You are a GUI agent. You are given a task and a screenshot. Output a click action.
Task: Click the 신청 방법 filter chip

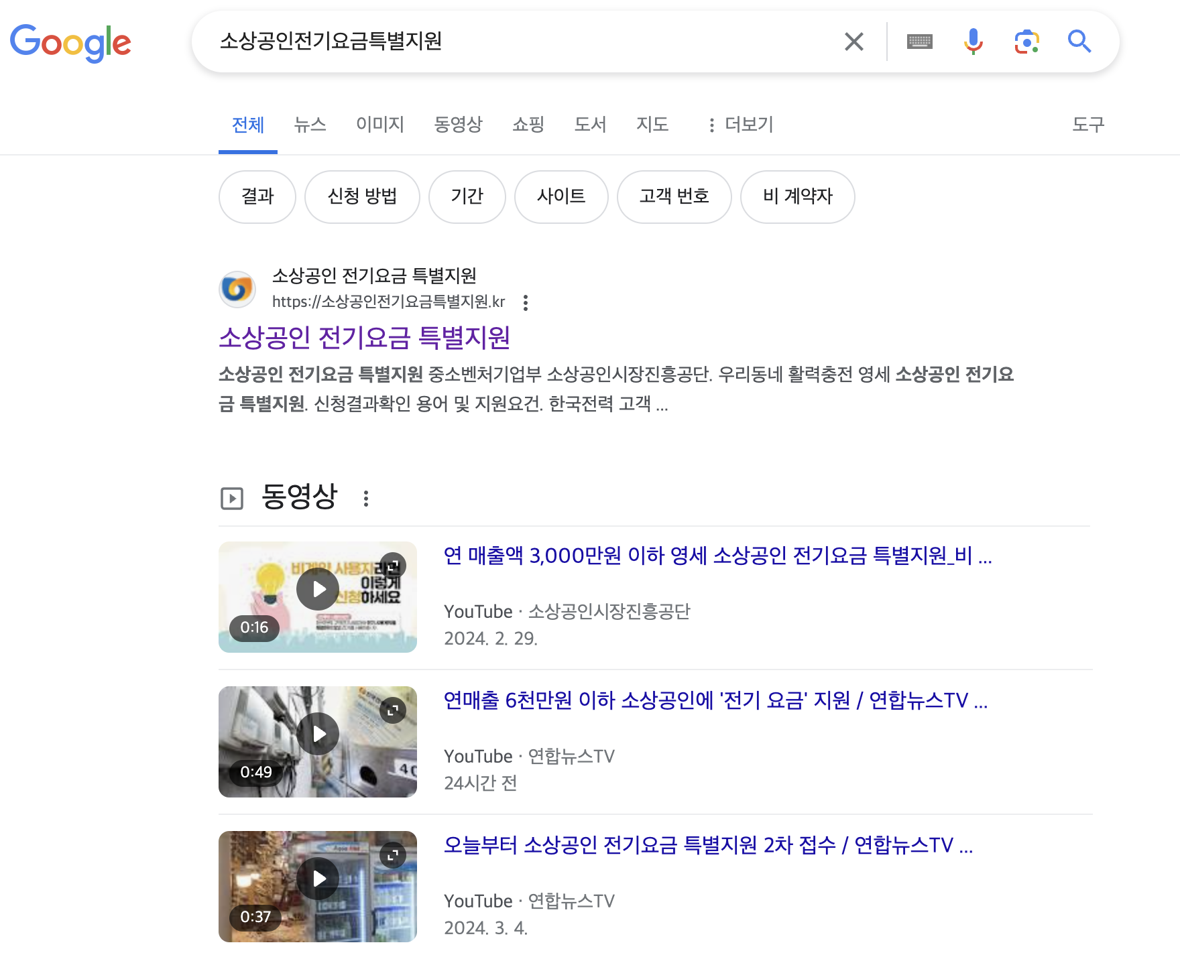pos(362,196)
